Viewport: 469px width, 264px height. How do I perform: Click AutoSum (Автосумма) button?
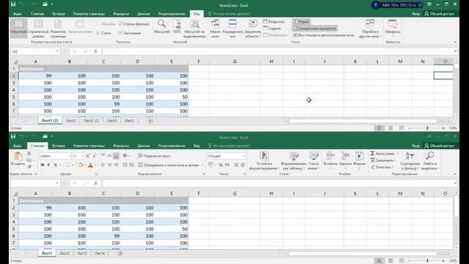point(383,153)
